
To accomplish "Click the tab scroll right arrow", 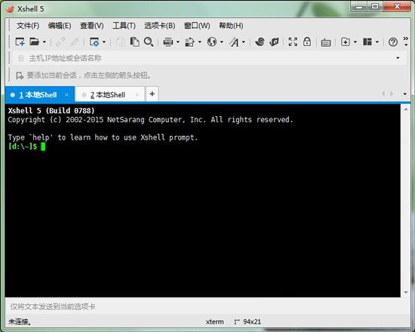I will 392,94.
